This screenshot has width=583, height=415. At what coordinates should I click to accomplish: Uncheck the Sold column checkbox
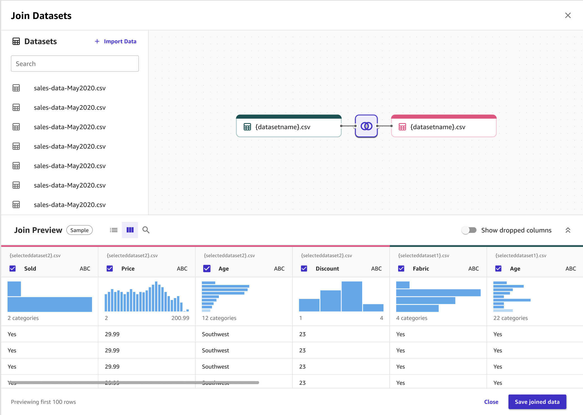[13, 268]
